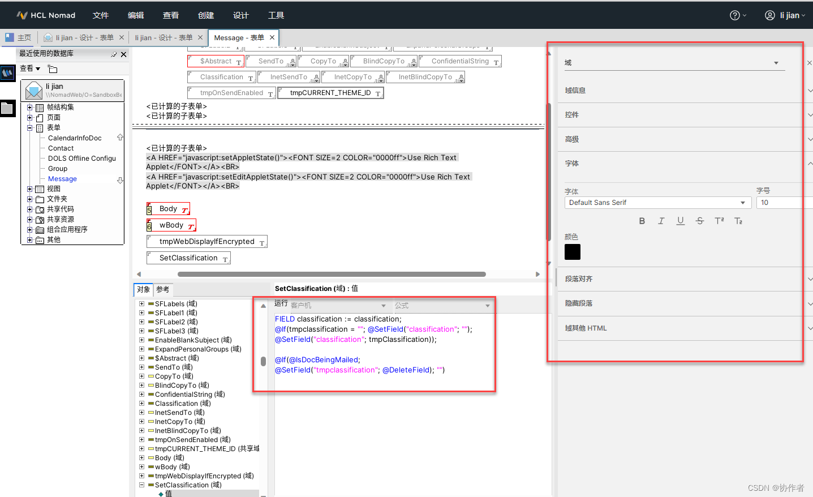Switch to the 参考 tab
This screenshot has height=497, width=813.
pyautogui.click(x=163, y=290)
